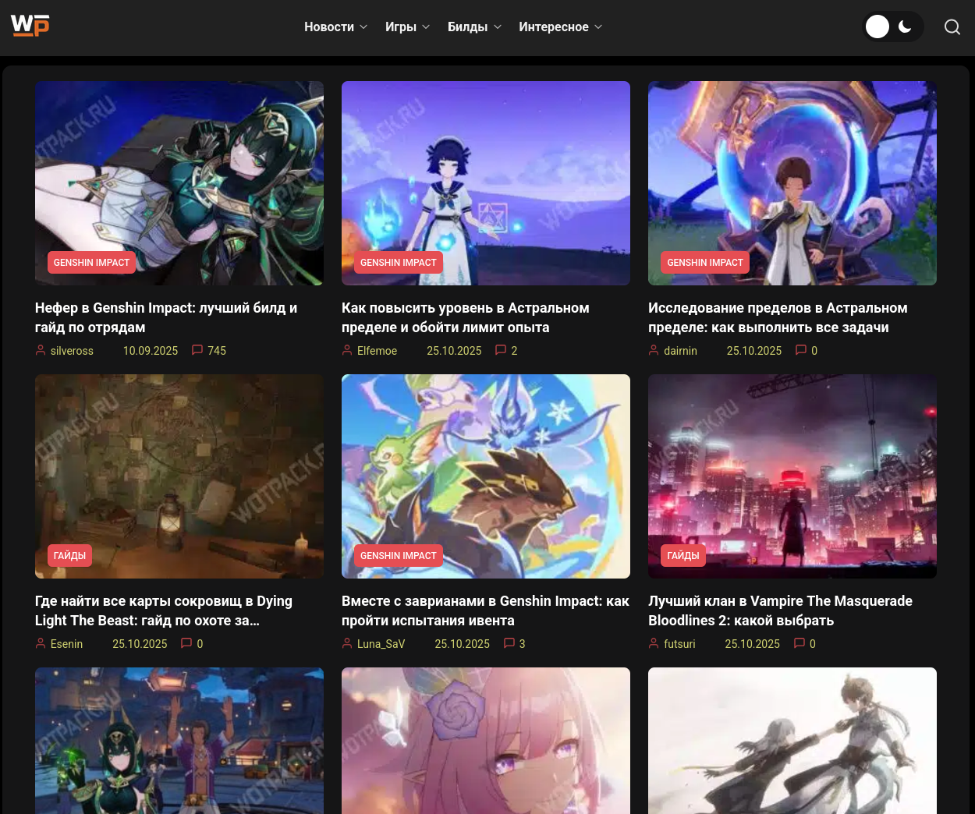975x814 pixels.
Task: Click comment icon on Elfemoe's article
Action: [x=501, y=350]
